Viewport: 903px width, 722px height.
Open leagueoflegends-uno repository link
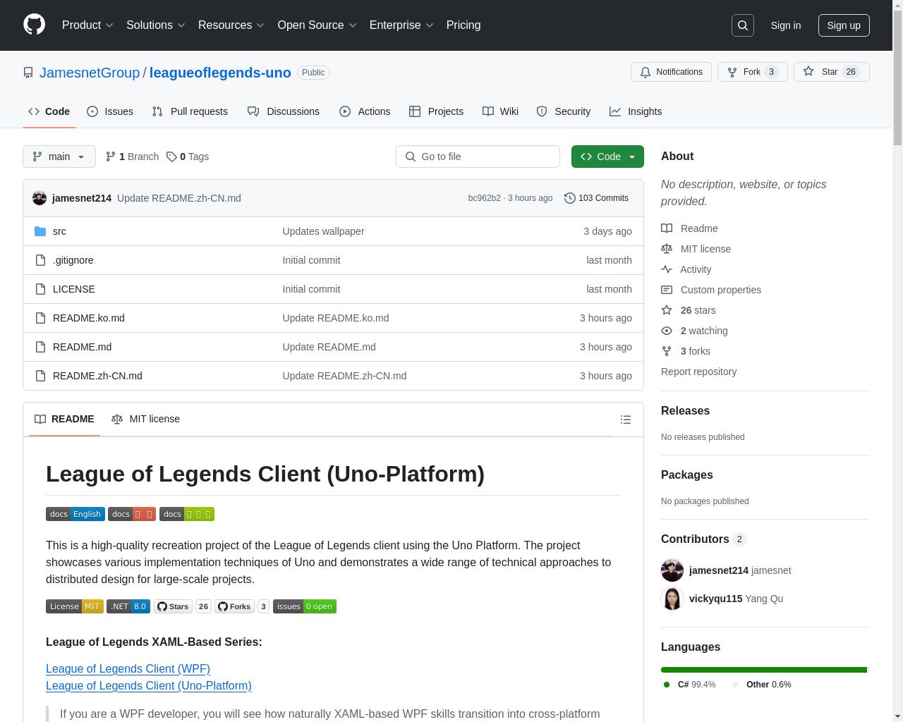coord(220,73)
